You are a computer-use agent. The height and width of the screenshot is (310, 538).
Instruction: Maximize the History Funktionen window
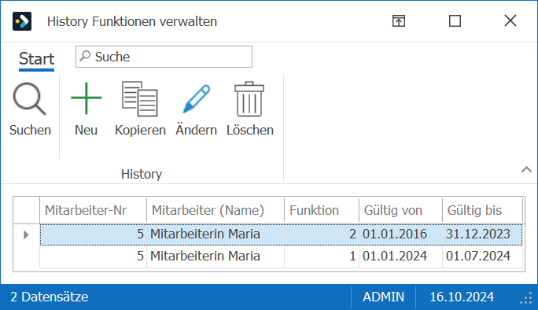(455, 21)
